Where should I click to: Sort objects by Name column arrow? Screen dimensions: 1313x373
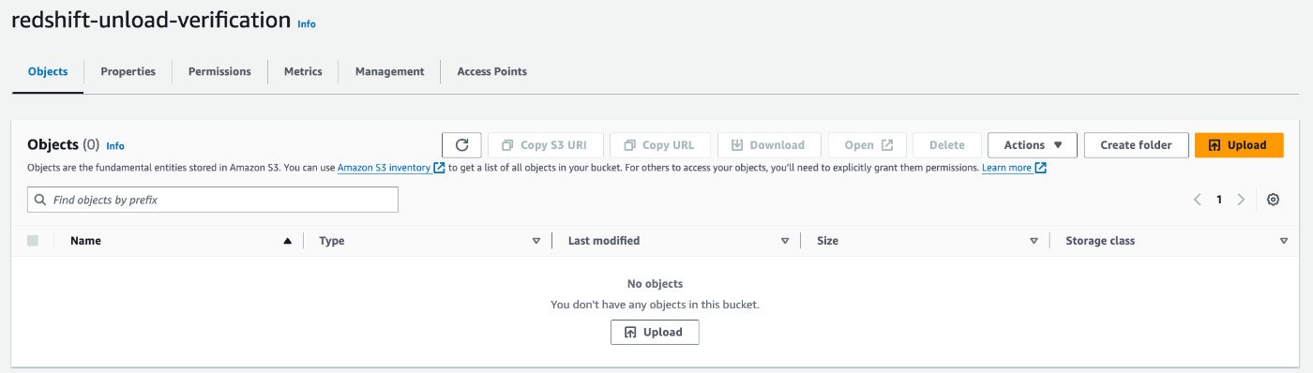pyautogui.click(x=287, y=241)
